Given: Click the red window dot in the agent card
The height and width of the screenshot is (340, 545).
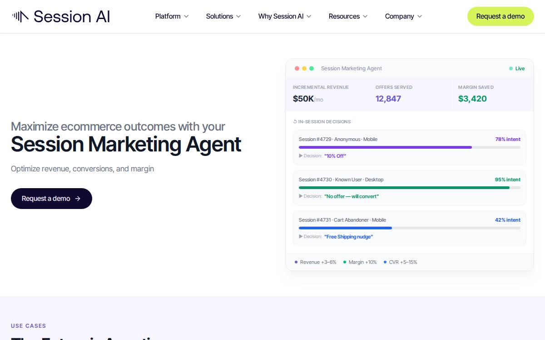Looking at the screenshot, I should tap(297, 68).
